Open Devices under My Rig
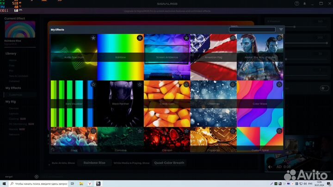This screenshot has height=187, width=333. tap(14, 108)
